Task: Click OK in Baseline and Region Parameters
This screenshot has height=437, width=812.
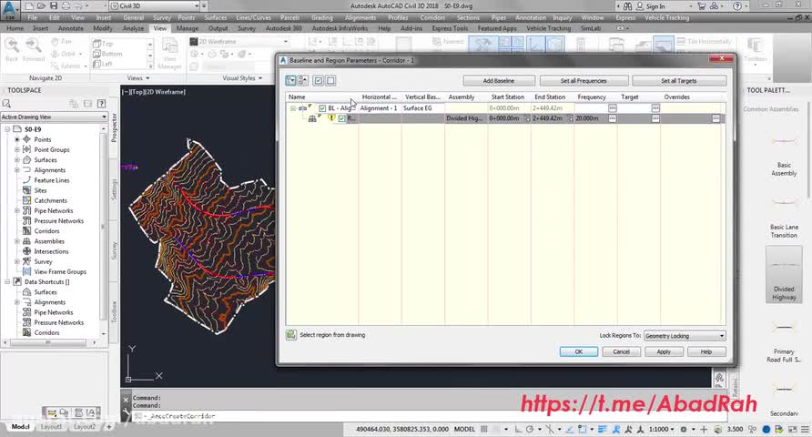Action: (x=579, y=351)
